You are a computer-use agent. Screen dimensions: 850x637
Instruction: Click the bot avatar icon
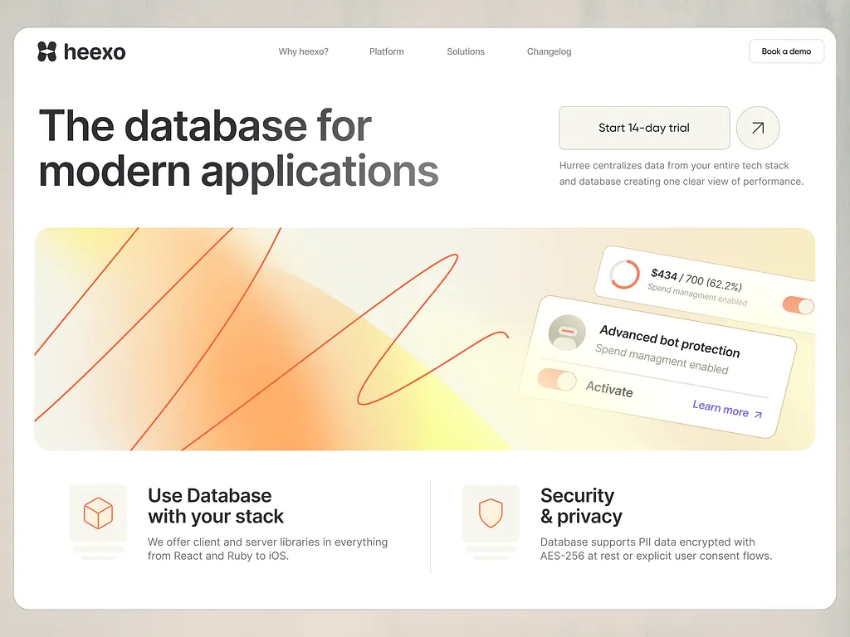point(567,333)
